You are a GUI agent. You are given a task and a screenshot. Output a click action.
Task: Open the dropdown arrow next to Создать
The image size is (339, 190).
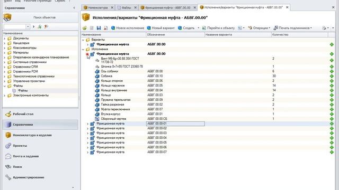tap(198, 28)
